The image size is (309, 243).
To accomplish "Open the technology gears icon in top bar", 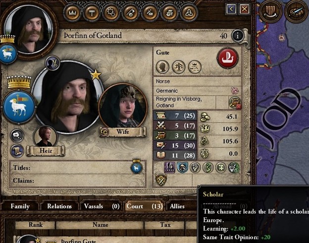I will (x=111, y=13).
